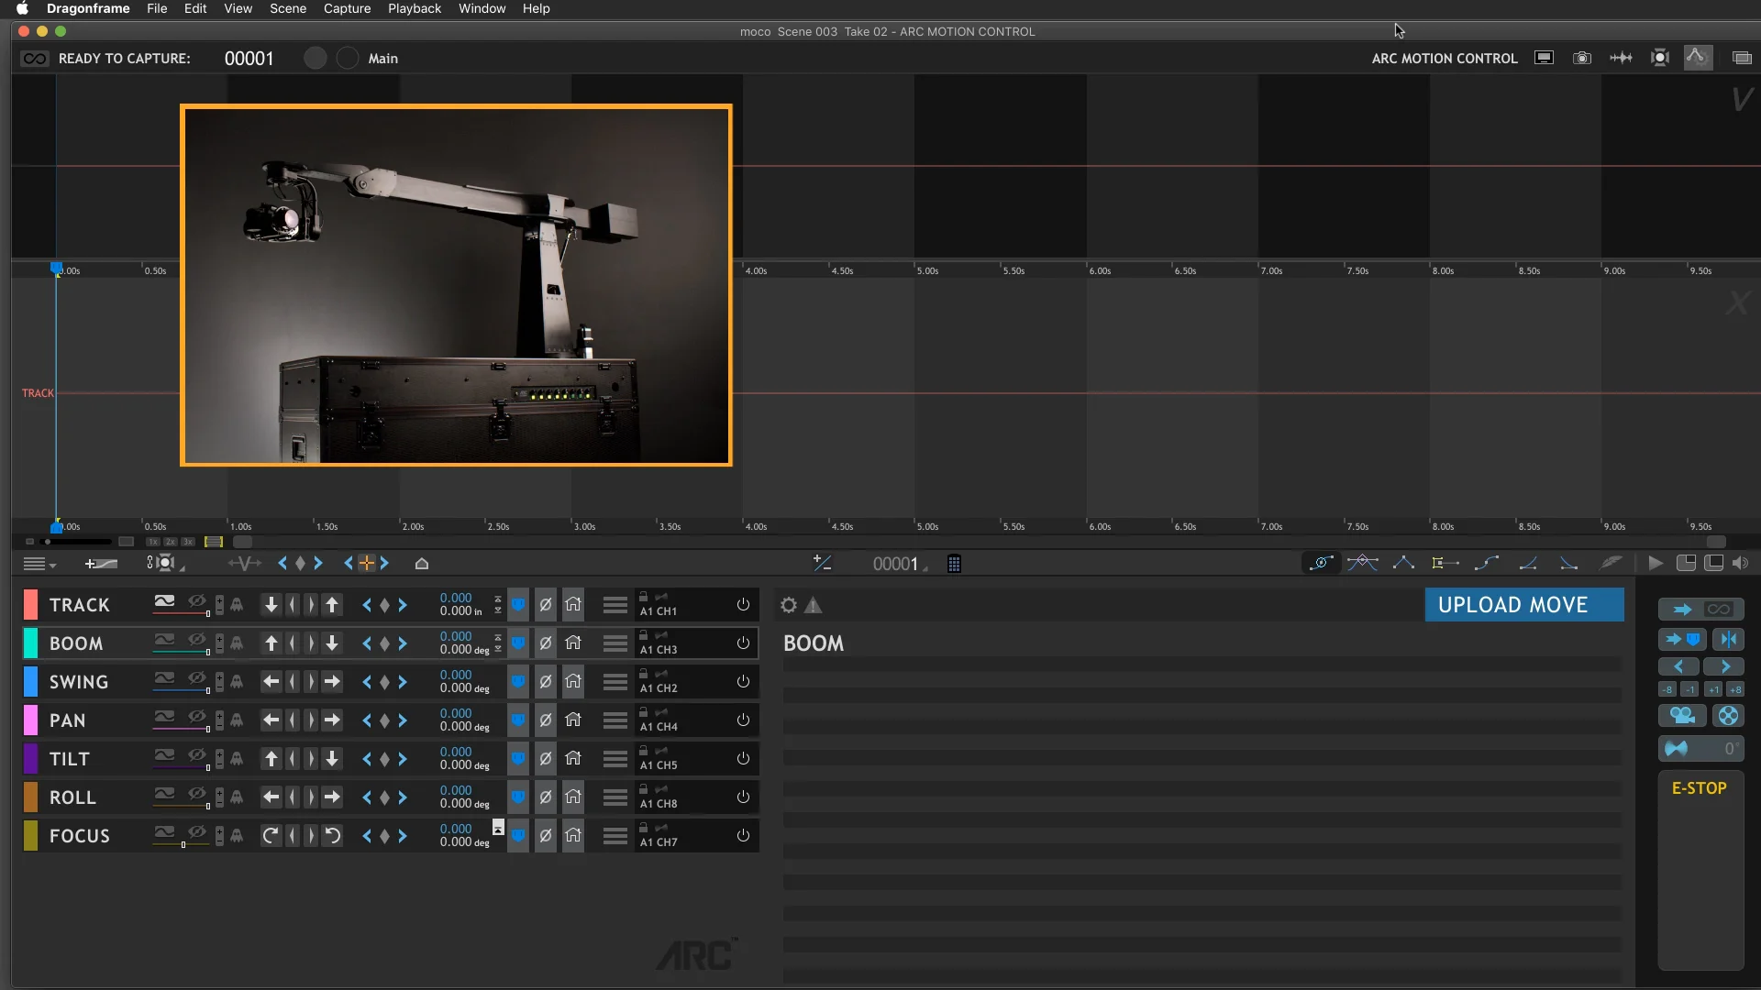Select the bezier smooth keyframe type icon
1761x990 pixels.
1321,563
